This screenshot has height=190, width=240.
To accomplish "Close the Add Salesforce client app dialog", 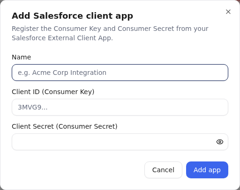I will click(228, 12).
